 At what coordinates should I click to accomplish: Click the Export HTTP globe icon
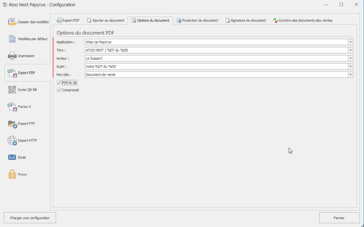coord(12,140)
